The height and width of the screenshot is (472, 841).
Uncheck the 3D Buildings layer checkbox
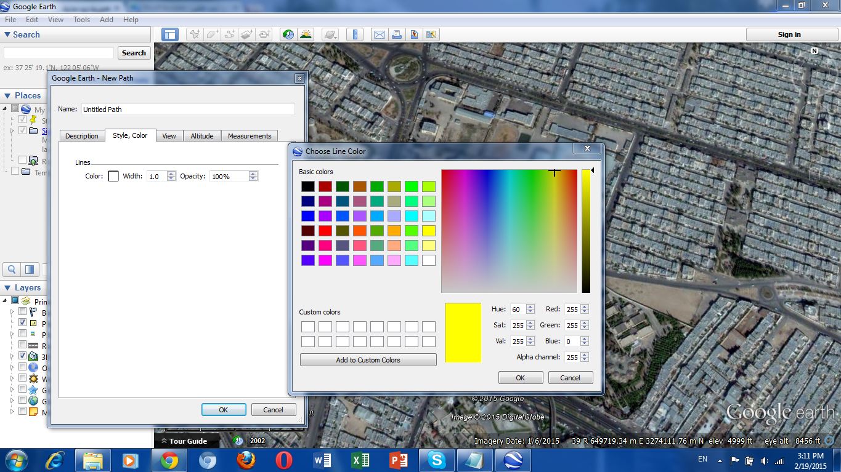coord(22,356)
